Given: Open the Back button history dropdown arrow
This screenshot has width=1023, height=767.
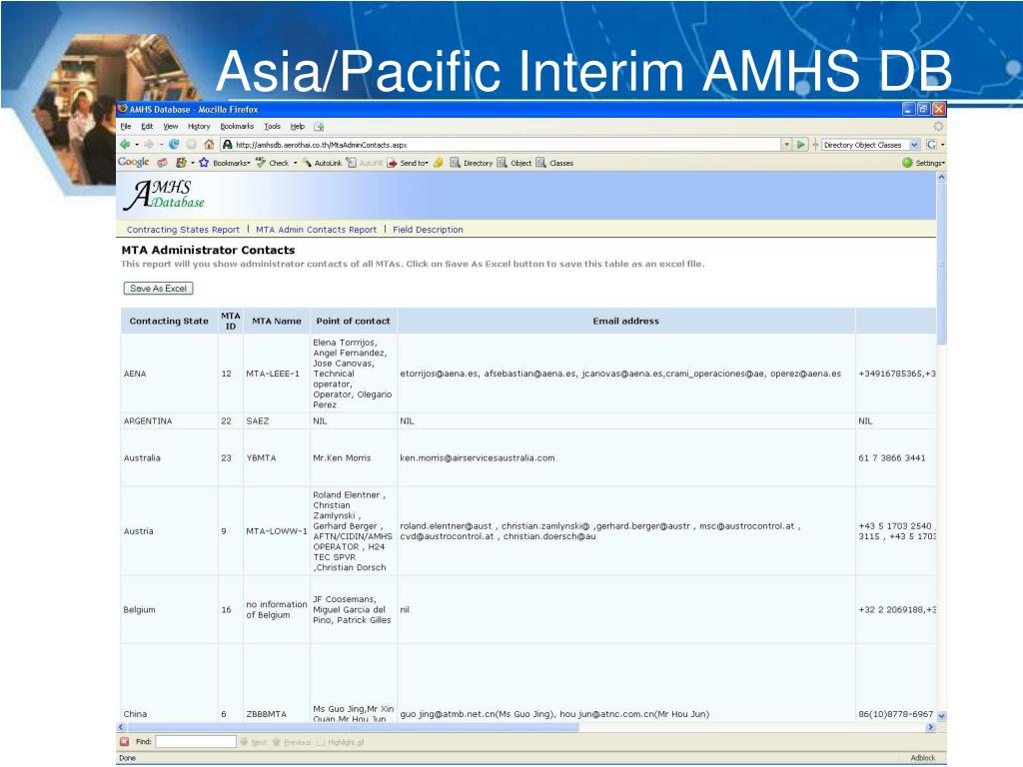Looking at the screenshot, I should [136, 144].
